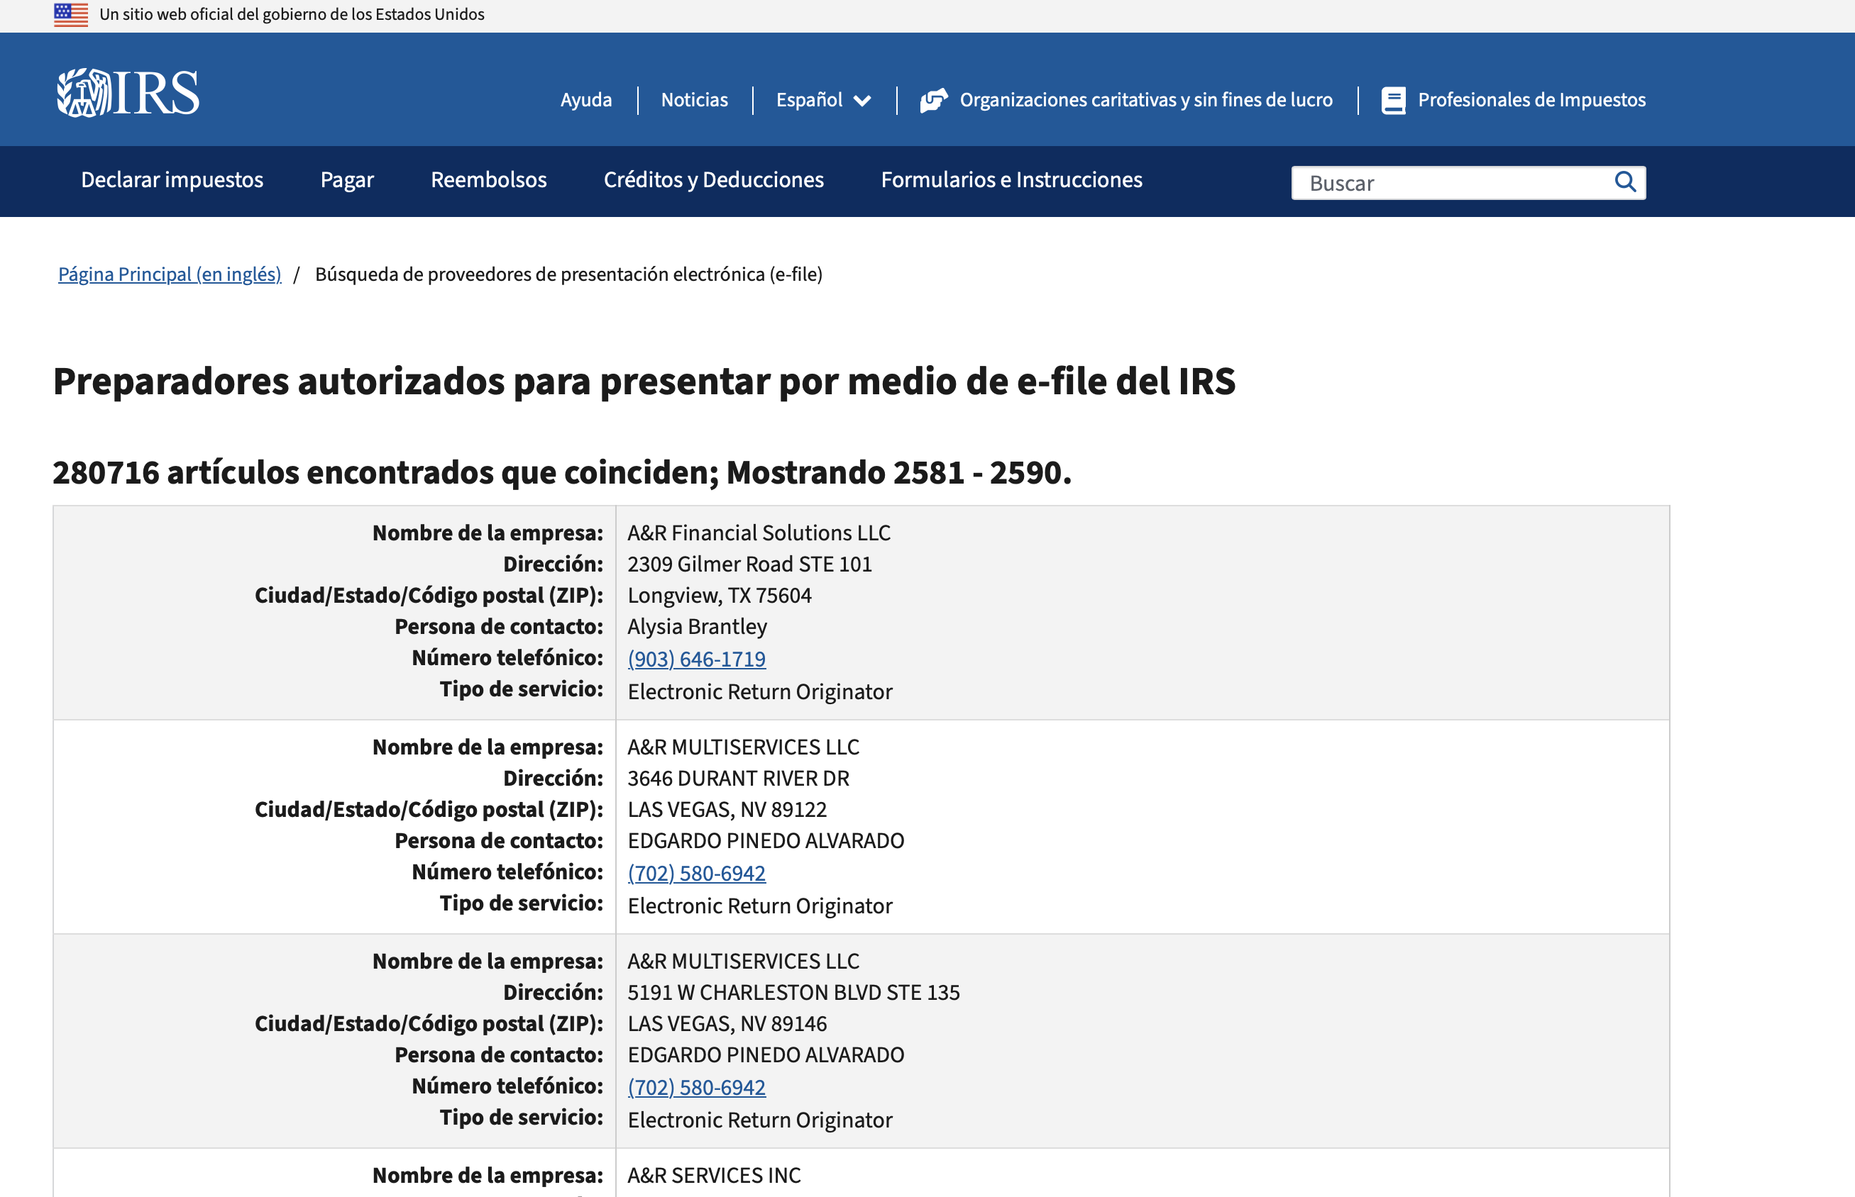
Task: Open the Créditos y Deducciones menu
Action: [x=713, y=180]
